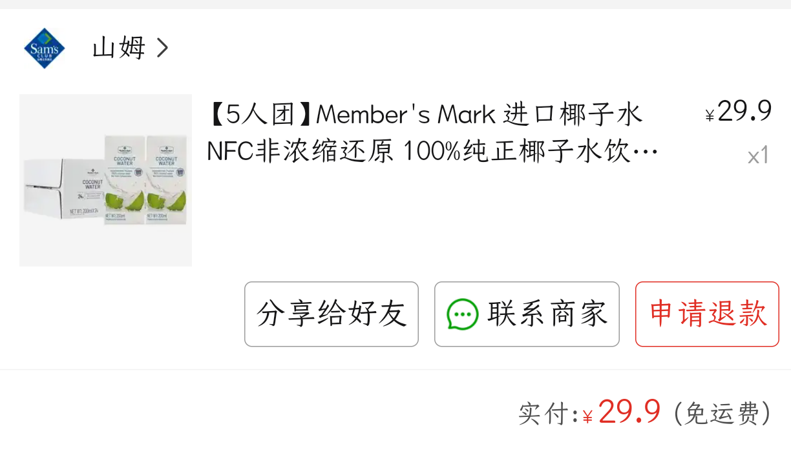
Task: Tap the Sam's Club store logo
Action: 45,48
